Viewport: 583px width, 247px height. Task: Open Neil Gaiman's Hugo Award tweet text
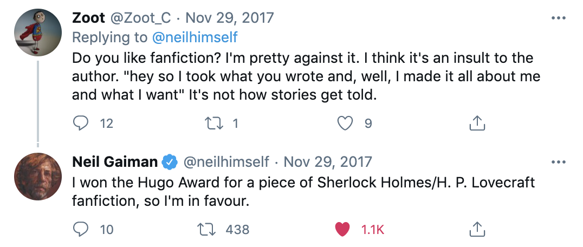point(303,191)
